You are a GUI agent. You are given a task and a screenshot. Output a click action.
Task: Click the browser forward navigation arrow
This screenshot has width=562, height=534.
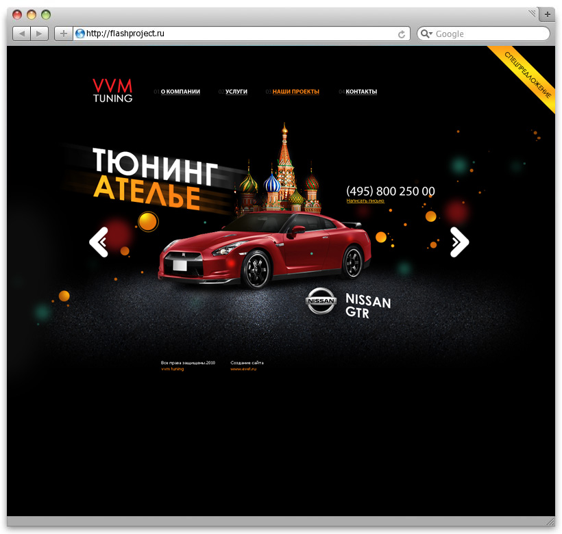click(x=39, y=33)
